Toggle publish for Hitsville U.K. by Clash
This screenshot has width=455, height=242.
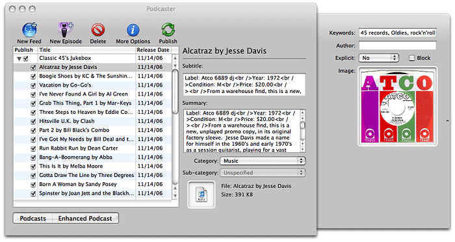coord(33,122)
